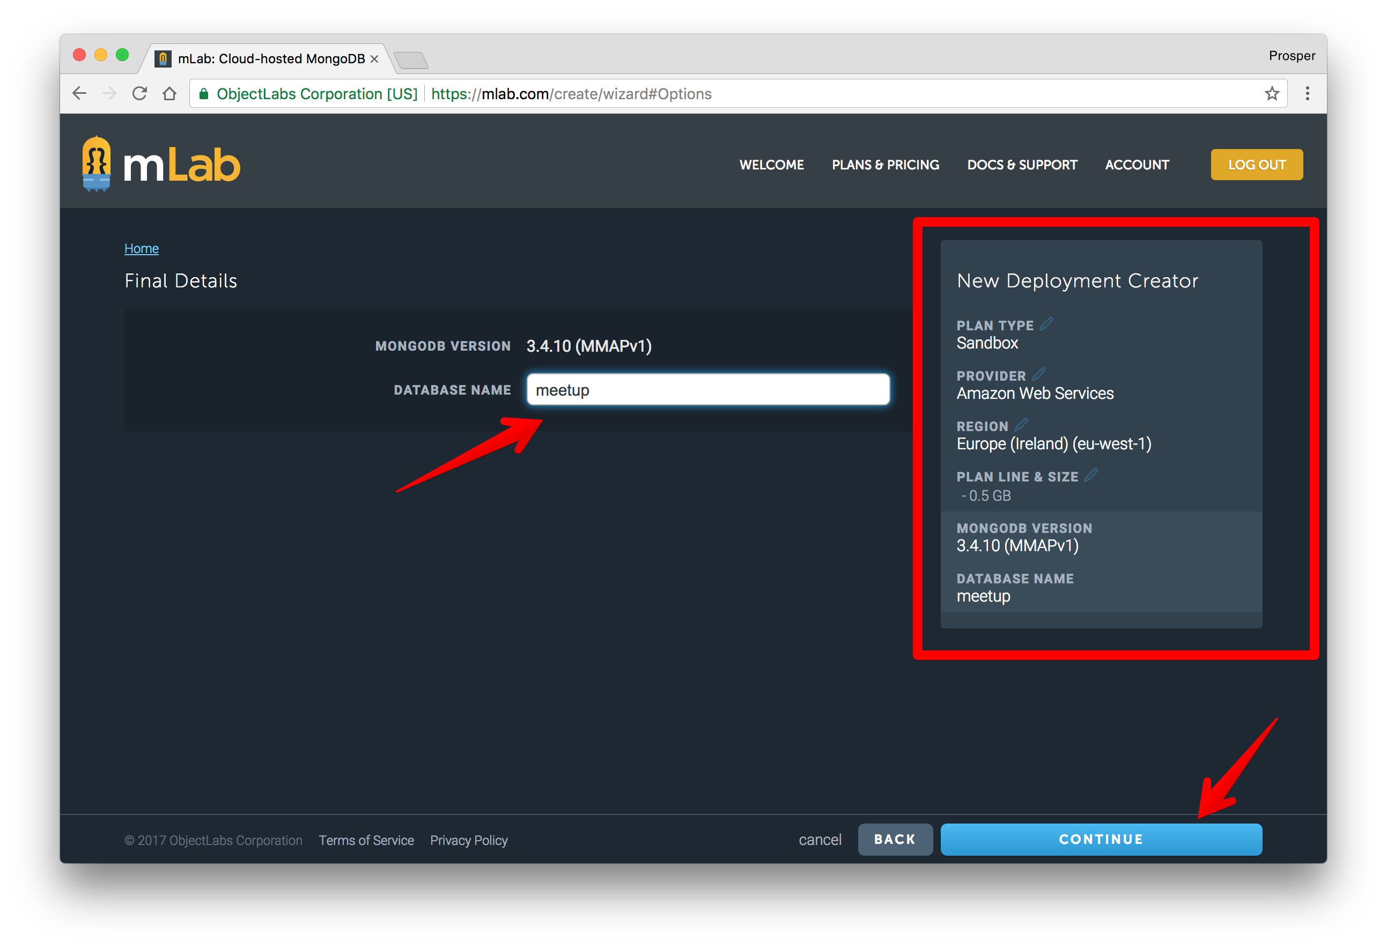Click the 'Final Details' heading
The image size is (1387, 949).
[x=181, y=280]
